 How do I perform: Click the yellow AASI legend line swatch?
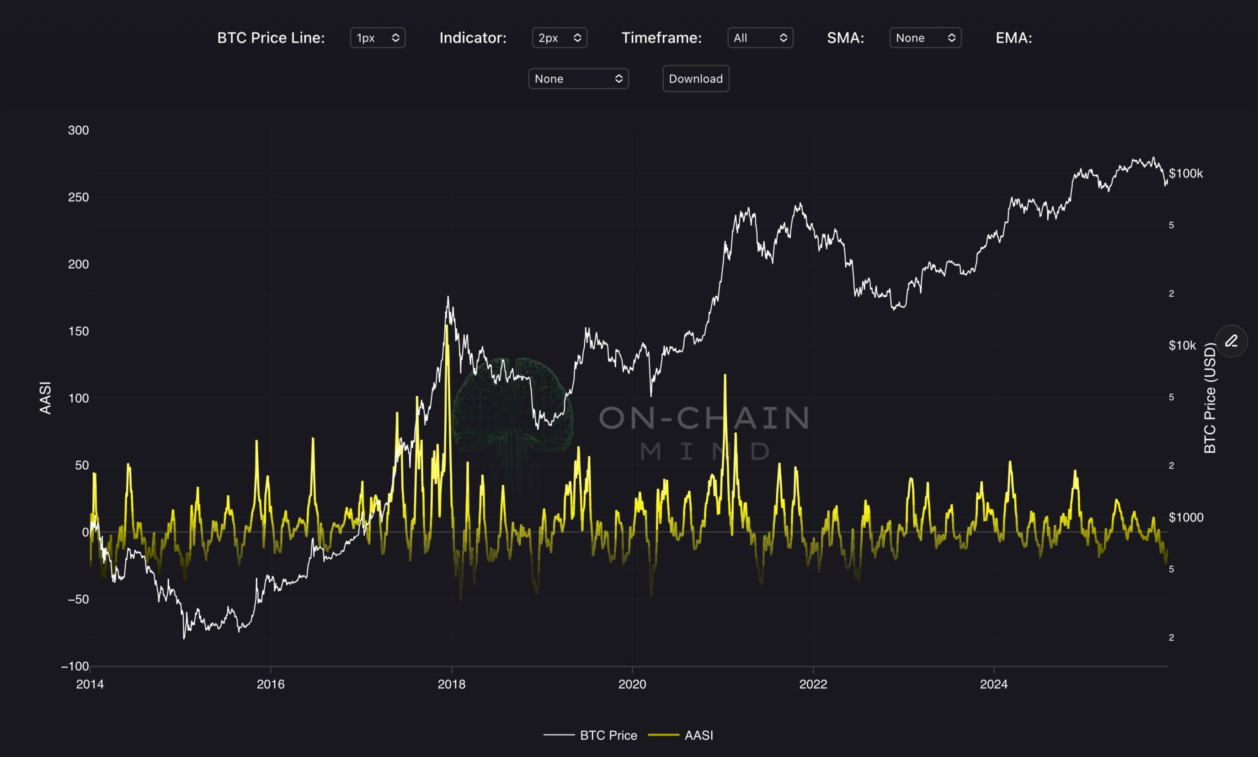[663, 735]
